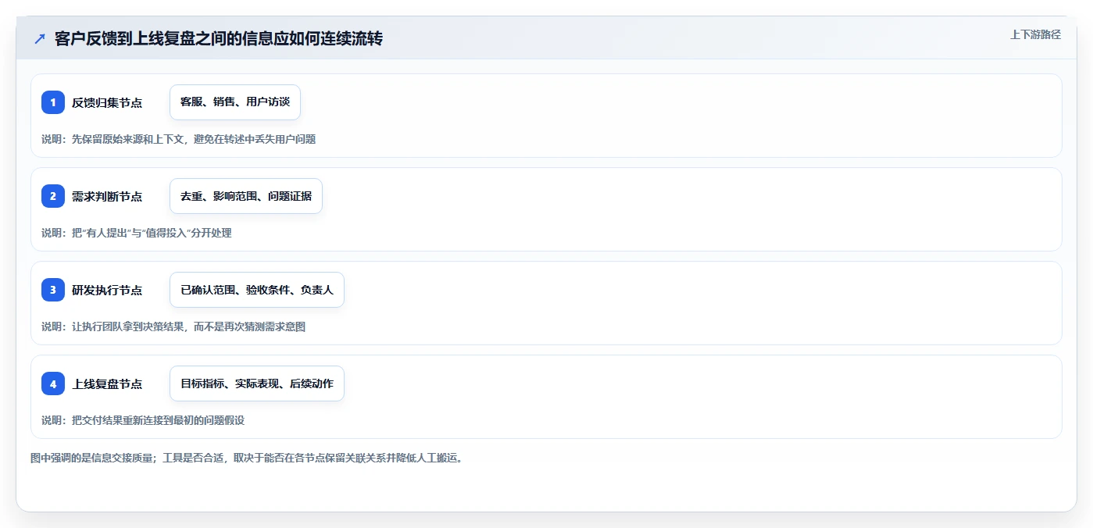Viewport: 1093px width, 528px height.
Task: Select the 已确认范围、验收条件、负责人 chip
Action: click(257, 290)
